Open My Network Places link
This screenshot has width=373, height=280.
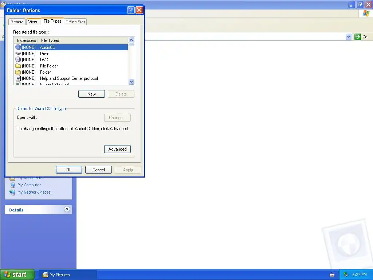pyautogui.click(x=34, y=192)
